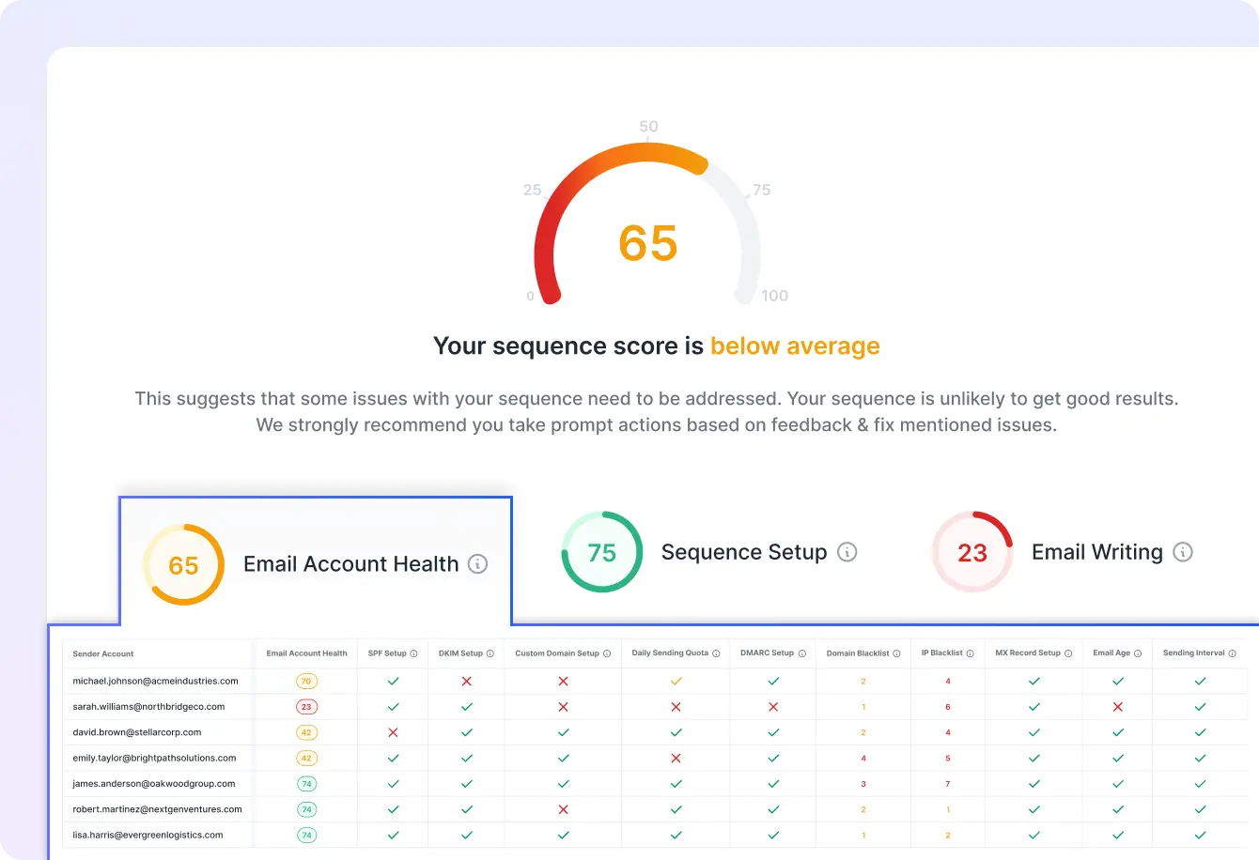1259x860 pixels.
Task: Click the Domain Blacklist info icon
Action: (x=897, y=653)
